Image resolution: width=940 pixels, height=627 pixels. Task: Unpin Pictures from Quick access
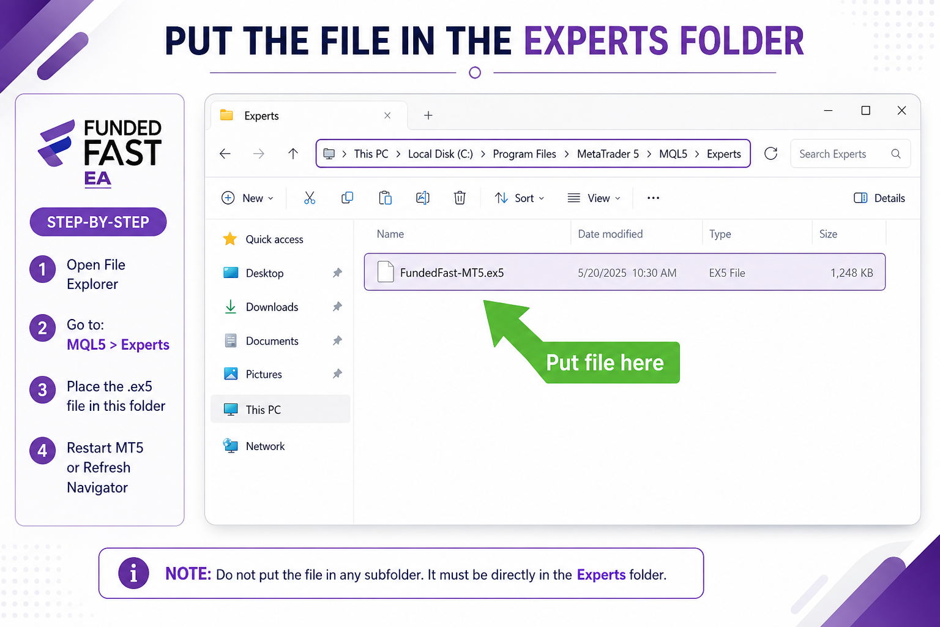click(x=337, y=374)
